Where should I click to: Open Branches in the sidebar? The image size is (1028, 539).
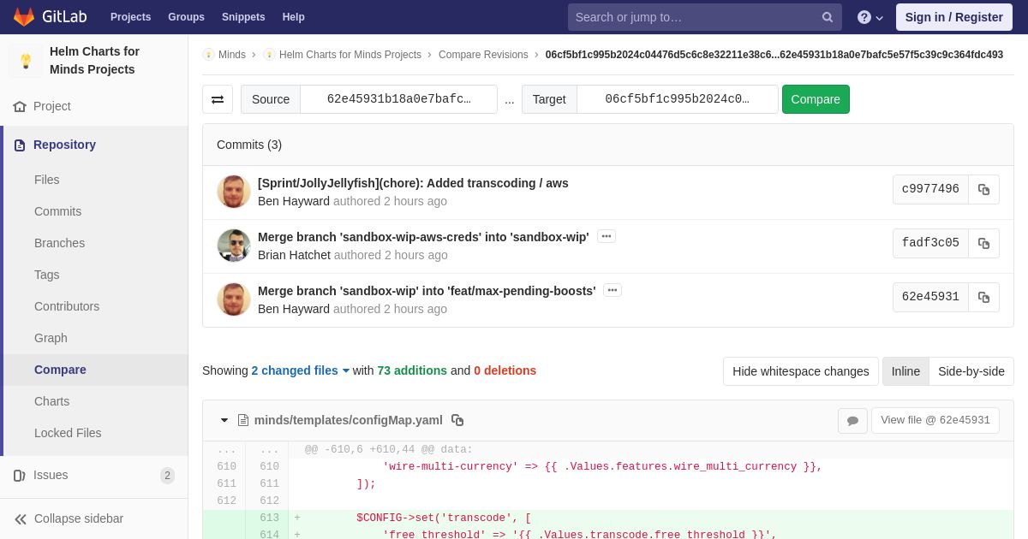pyautogui.click(x=59, y=243)
